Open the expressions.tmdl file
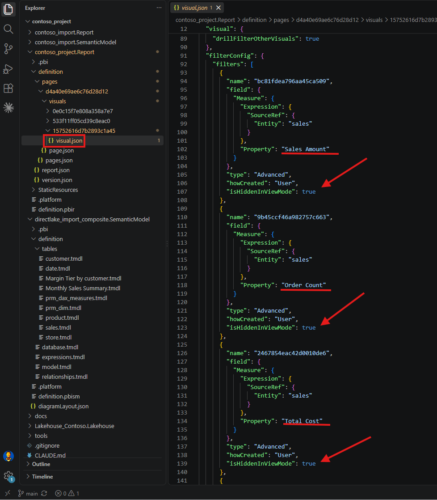Viewport: 437px width, 500px height. click(63, 357)
